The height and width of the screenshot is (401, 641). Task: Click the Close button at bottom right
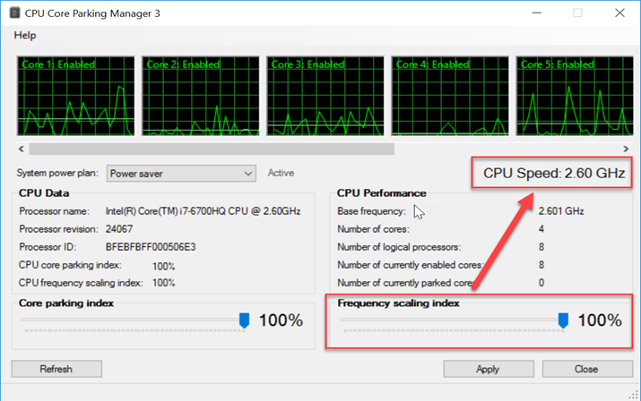(x=587, y=369)
